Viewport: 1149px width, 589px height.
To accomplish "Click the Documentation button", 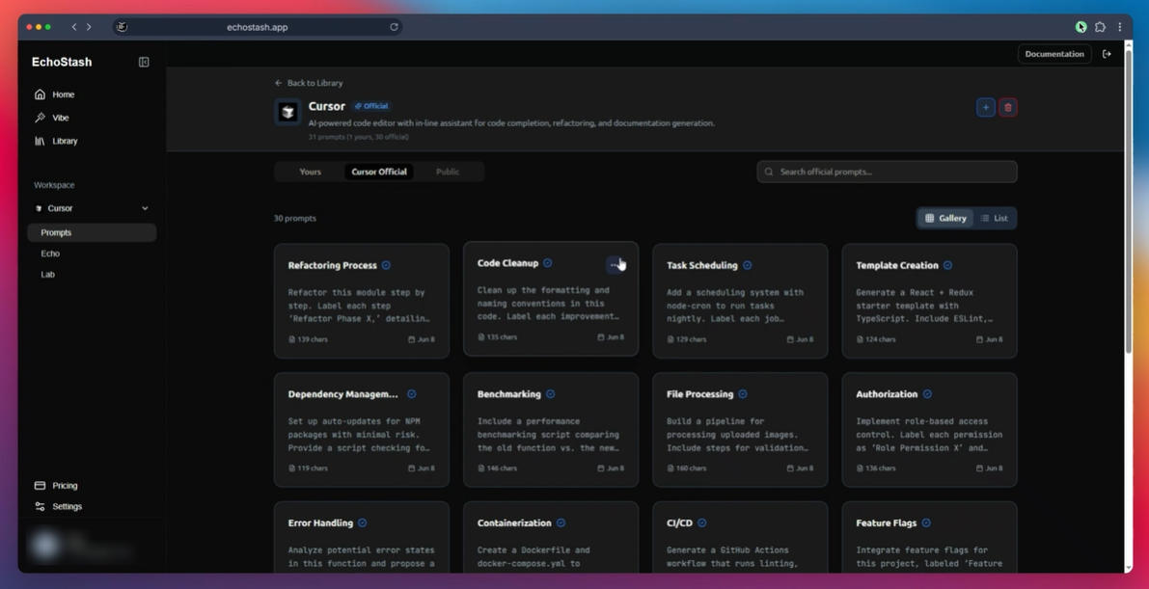I will point(1053,54).
